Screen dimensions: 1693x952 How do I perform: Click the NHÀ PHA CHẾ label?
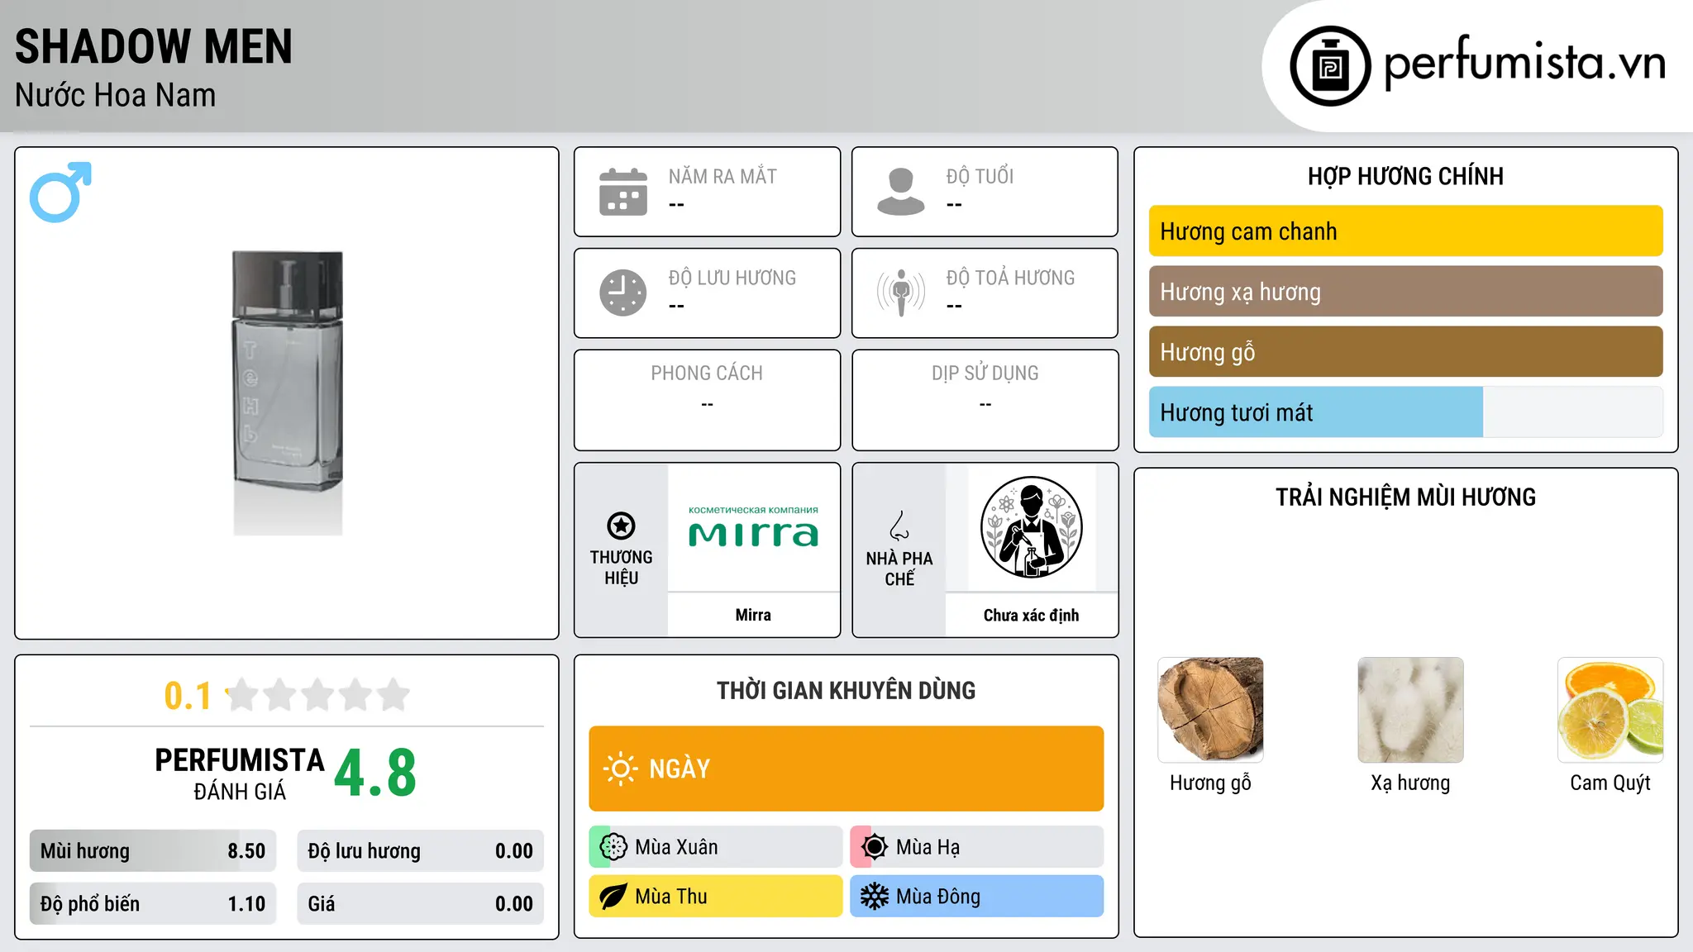click(899, 569)
